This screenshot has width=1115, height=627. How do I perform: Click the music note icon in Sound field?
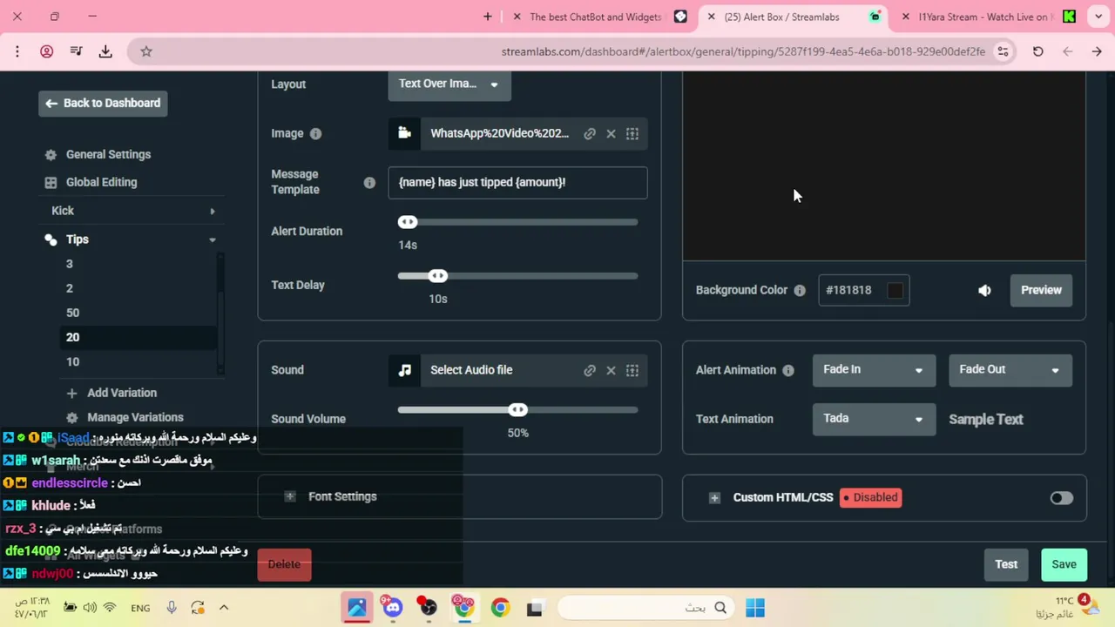coord(404,370)
